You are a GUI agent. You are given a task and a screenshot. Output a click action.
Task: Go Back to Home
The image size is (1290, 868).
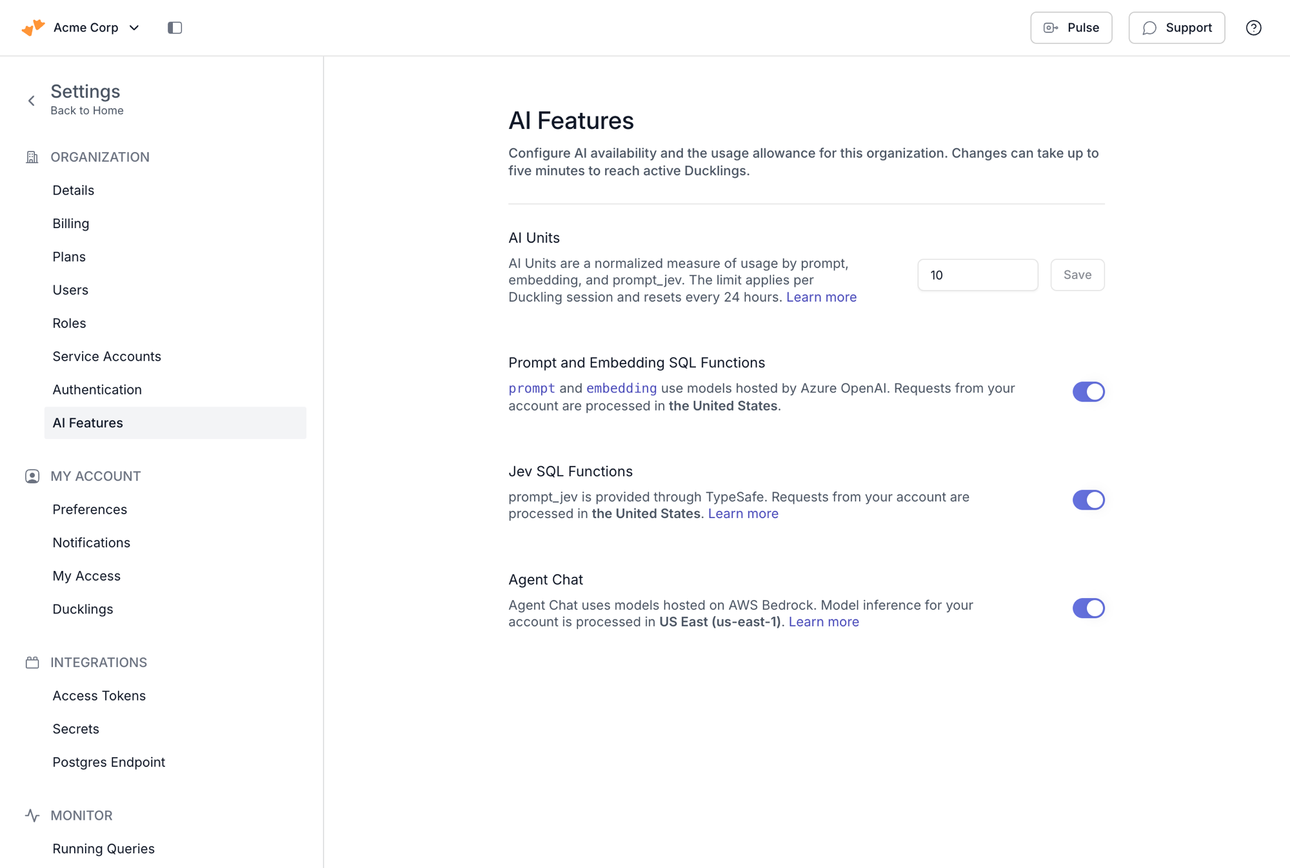pyautogui.click(x=87, y=111)
